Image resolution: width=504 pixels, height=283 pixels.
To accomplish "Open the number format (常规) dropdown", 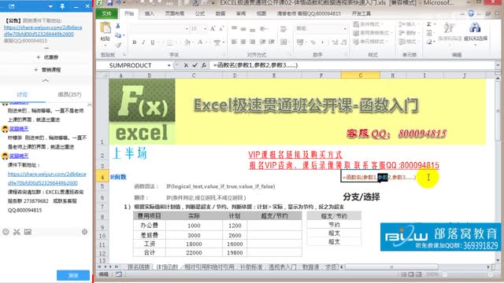I will pos(345,29).
